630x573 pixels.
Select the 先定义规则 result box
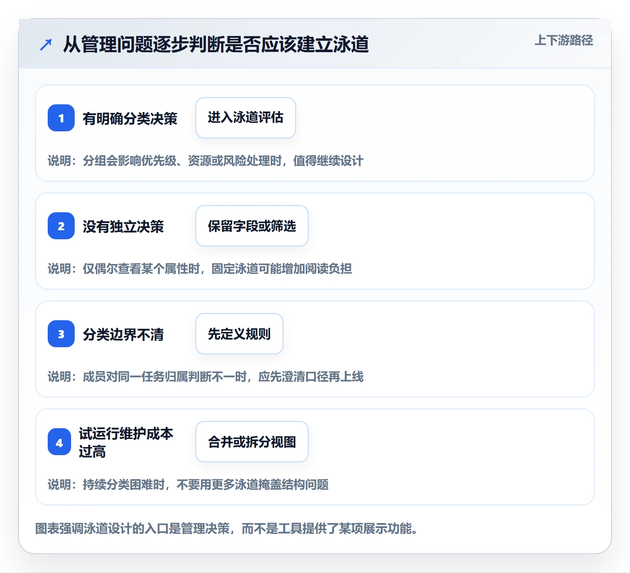239,334
